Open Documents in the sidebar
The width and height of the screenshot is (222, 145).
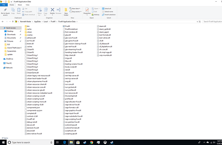click(x=12, y=38)
